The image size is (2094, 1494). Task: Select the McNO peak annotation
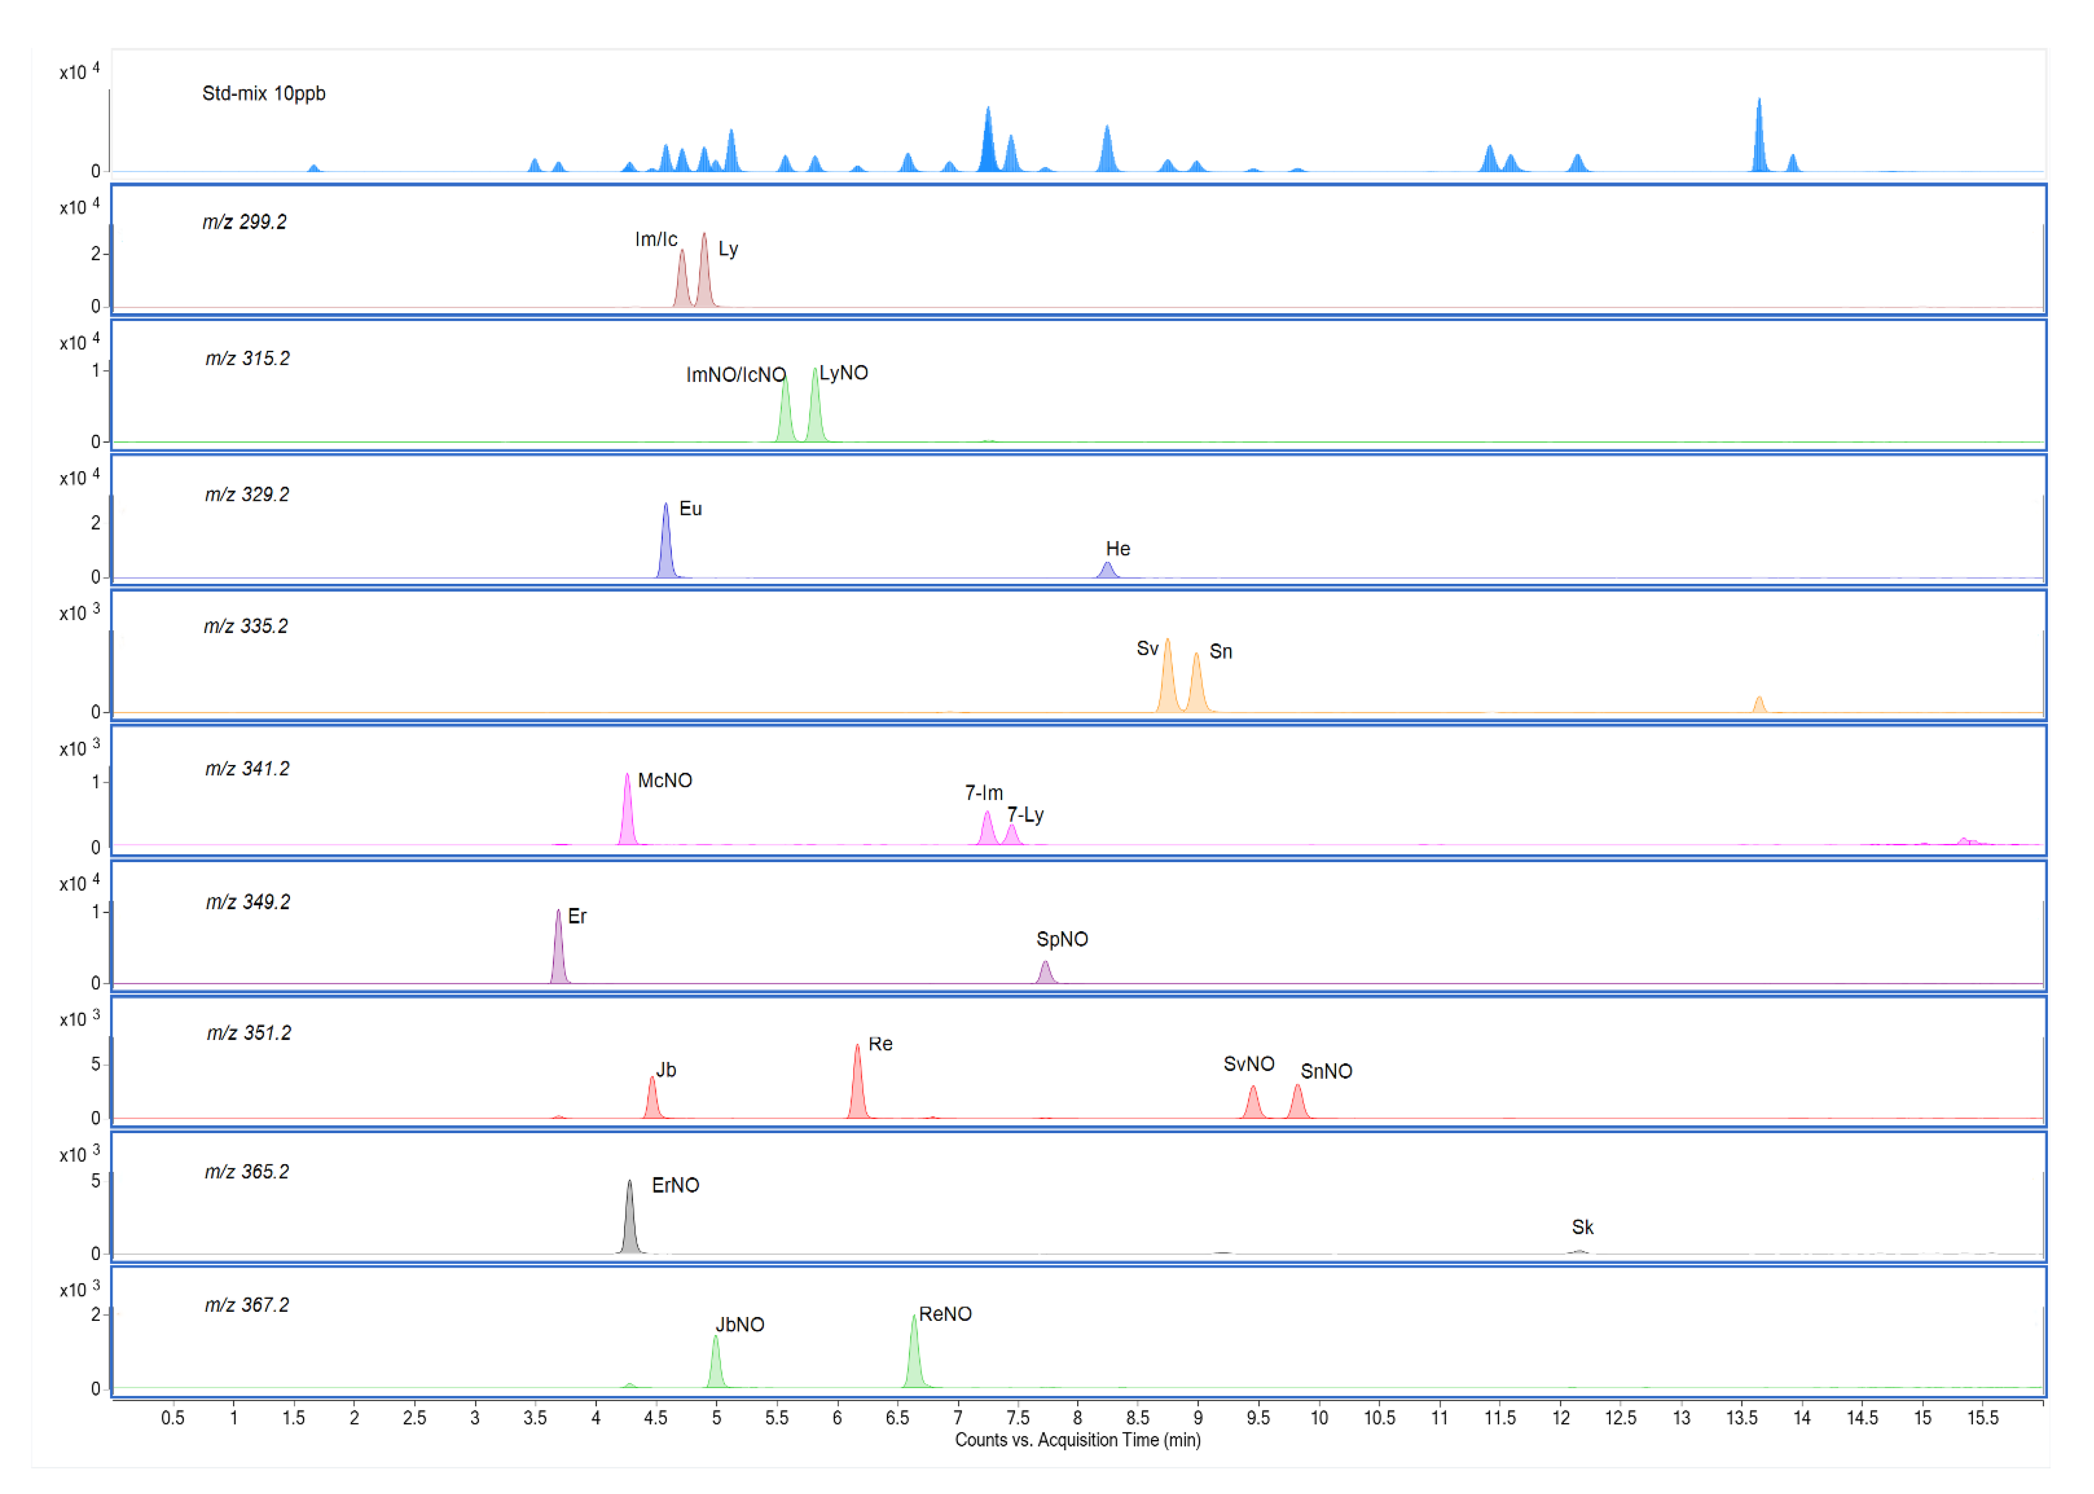pos(667,779)
